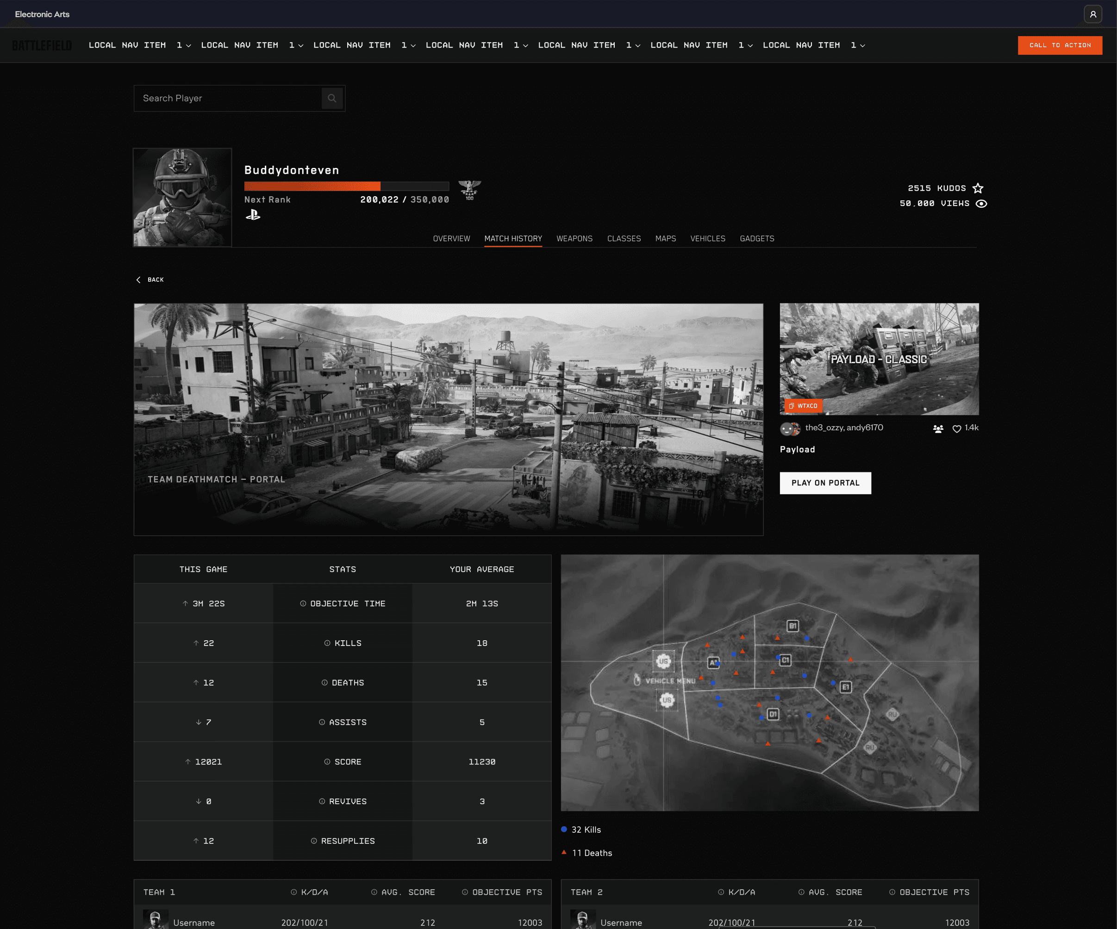This screenshot has width=1117, height=929.
Task: Click Team 2 Avg. Score info icon
Action: click(x=801, y=892)
